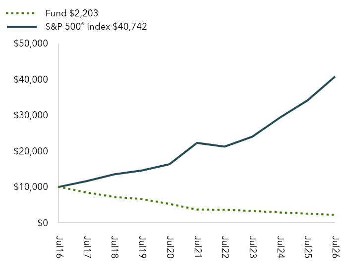Click the S&P 500 line peak at Jul21
The image size is (345, 273).
(197, 143)
